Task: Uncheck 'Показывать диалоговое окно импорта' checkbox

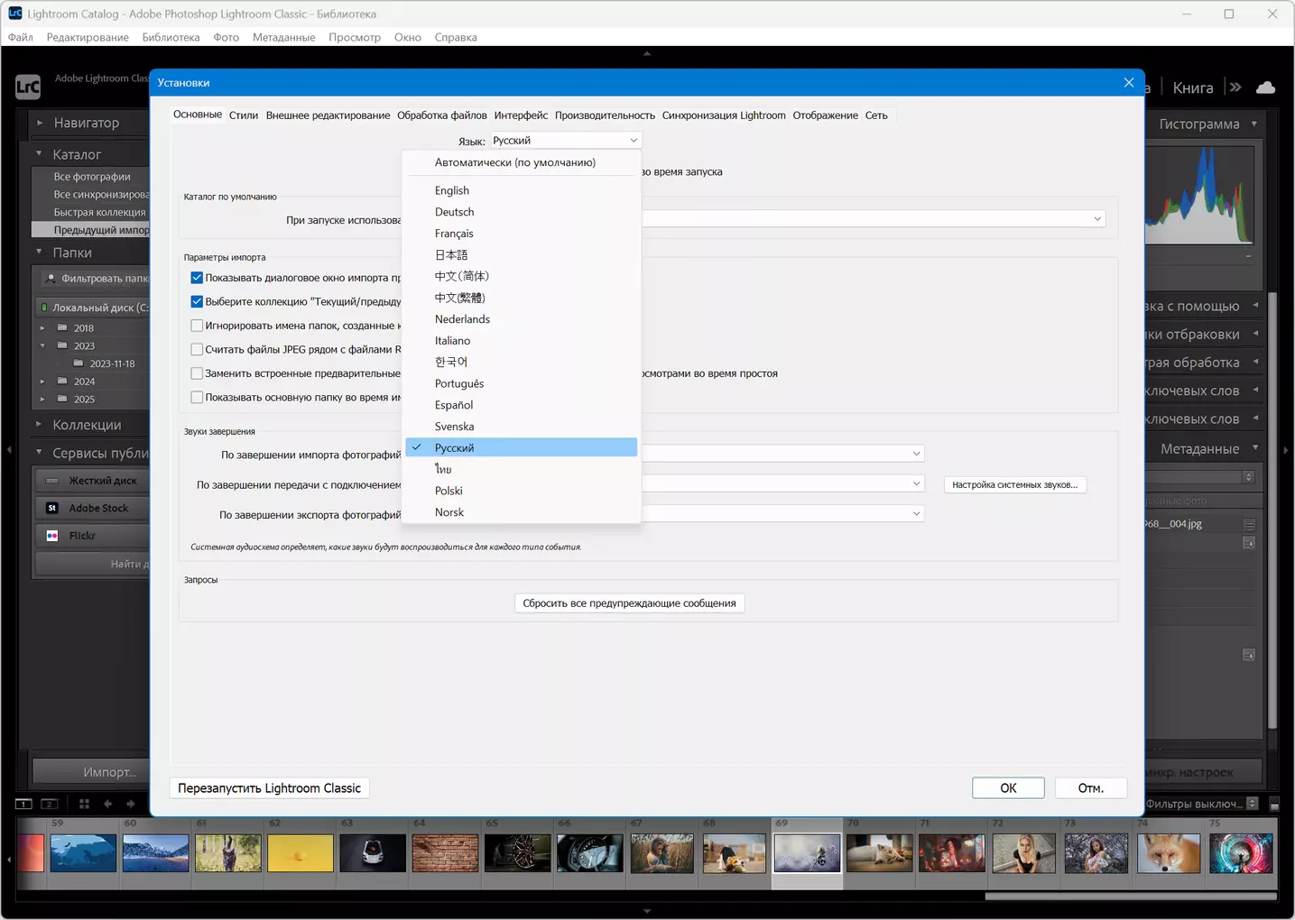Action: [197, 278]
